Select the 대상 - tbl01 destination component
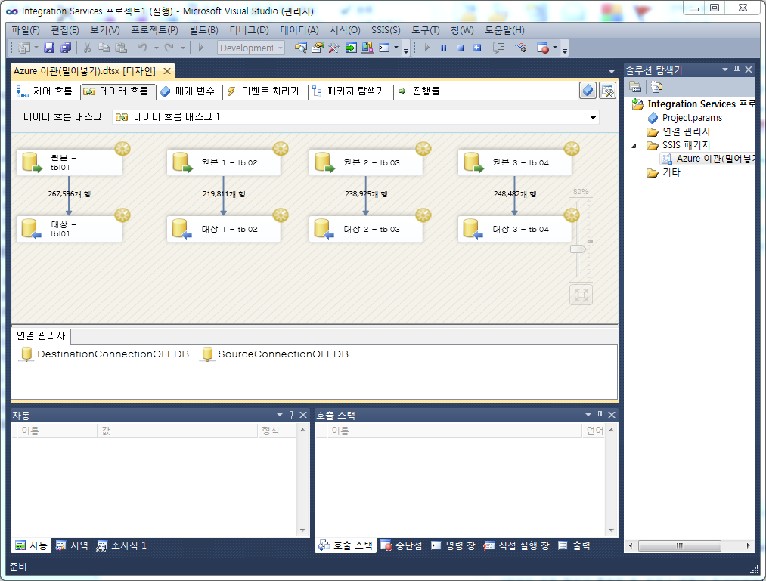The height and width of the screenshot is (581, 766). tap(70, 229)
